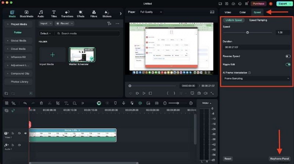Select Compound Clip section

[x=18, y=74]
